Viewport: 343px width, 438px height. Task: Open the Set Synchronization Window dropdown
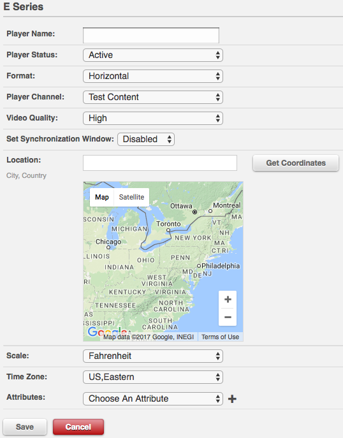tap(146, 139)
